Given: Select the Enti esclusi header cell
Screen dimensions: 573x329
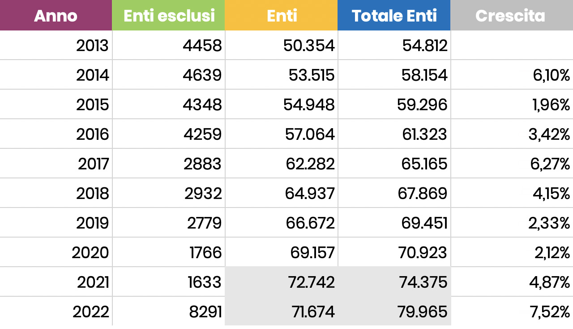Looking at the screenshot, I should pos(169,16).
